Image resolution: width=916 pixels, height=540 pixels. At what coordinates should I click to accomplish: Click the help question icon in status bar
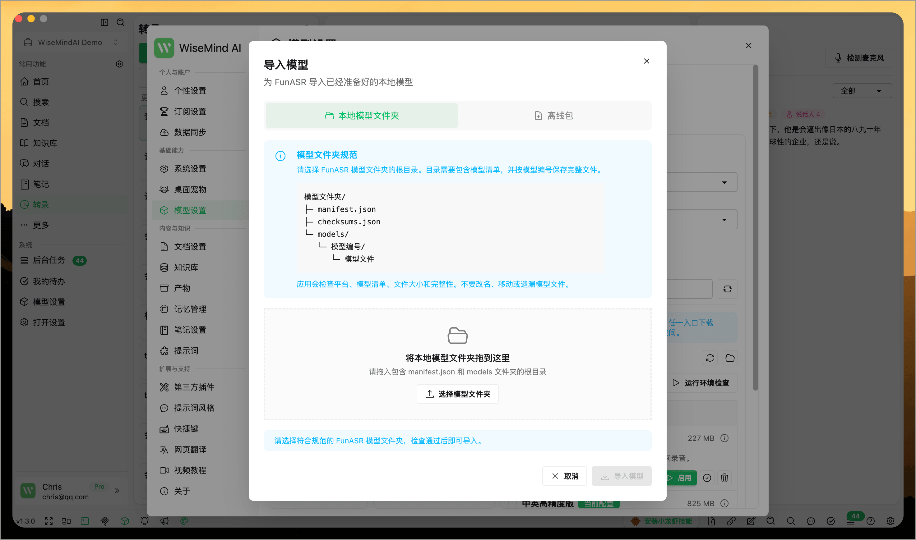tap(871, 521)
